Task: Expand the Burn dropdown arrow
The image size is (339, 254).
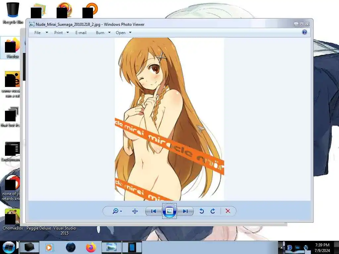Action: pos(109,33)
